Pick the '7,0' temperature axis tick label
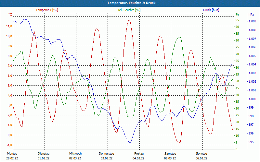This screenshot has height=162, width=260. [10, 66]
